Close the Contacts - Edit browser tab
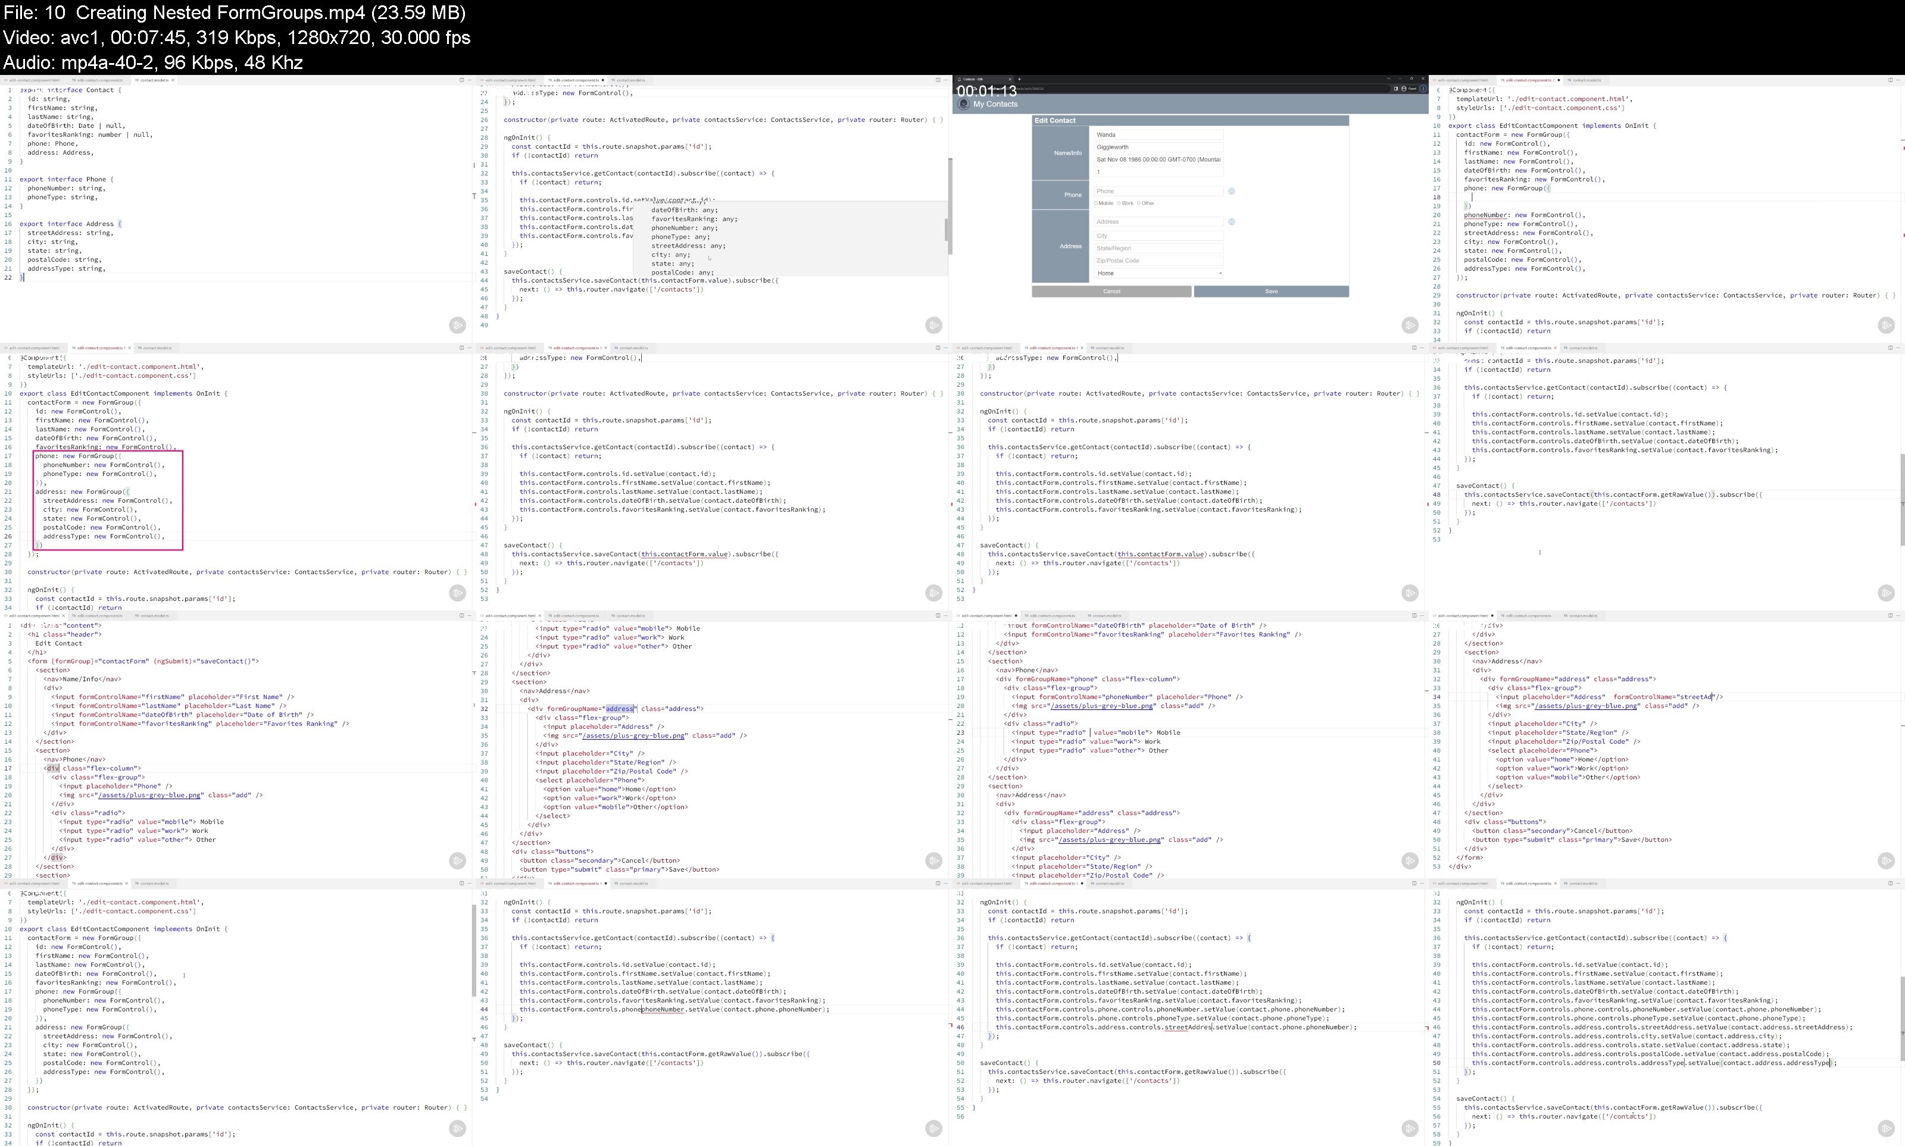The width and height of the screenshot is (1905, 1146). [x=1010, y=79]
